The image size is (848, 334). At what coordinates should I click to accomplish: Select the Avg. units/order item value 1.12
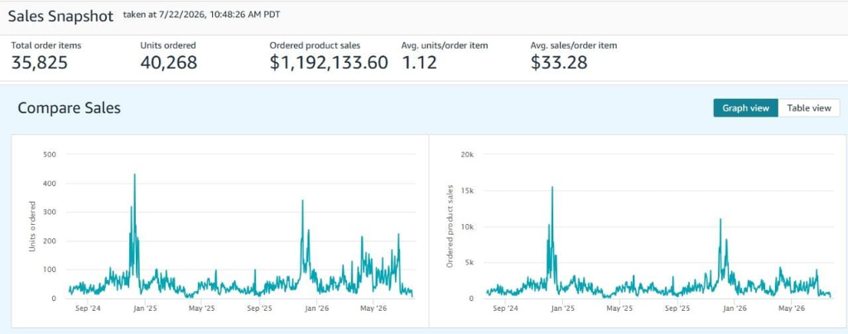point(419,63)
